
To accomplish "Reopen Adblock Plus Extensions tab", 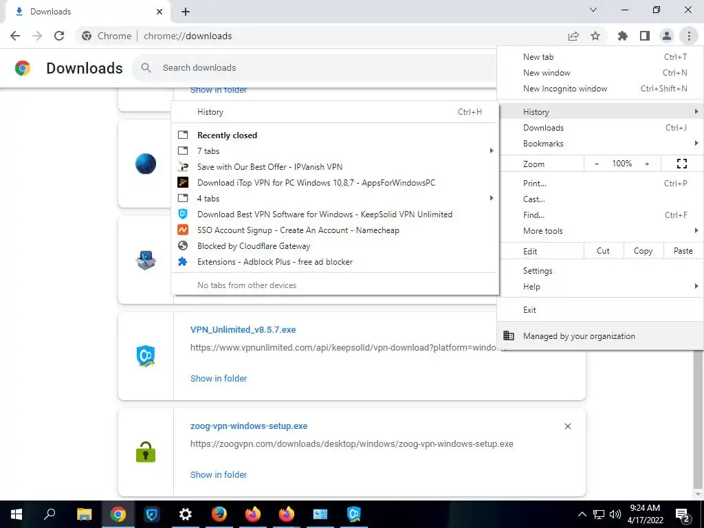I will (335, 262).
